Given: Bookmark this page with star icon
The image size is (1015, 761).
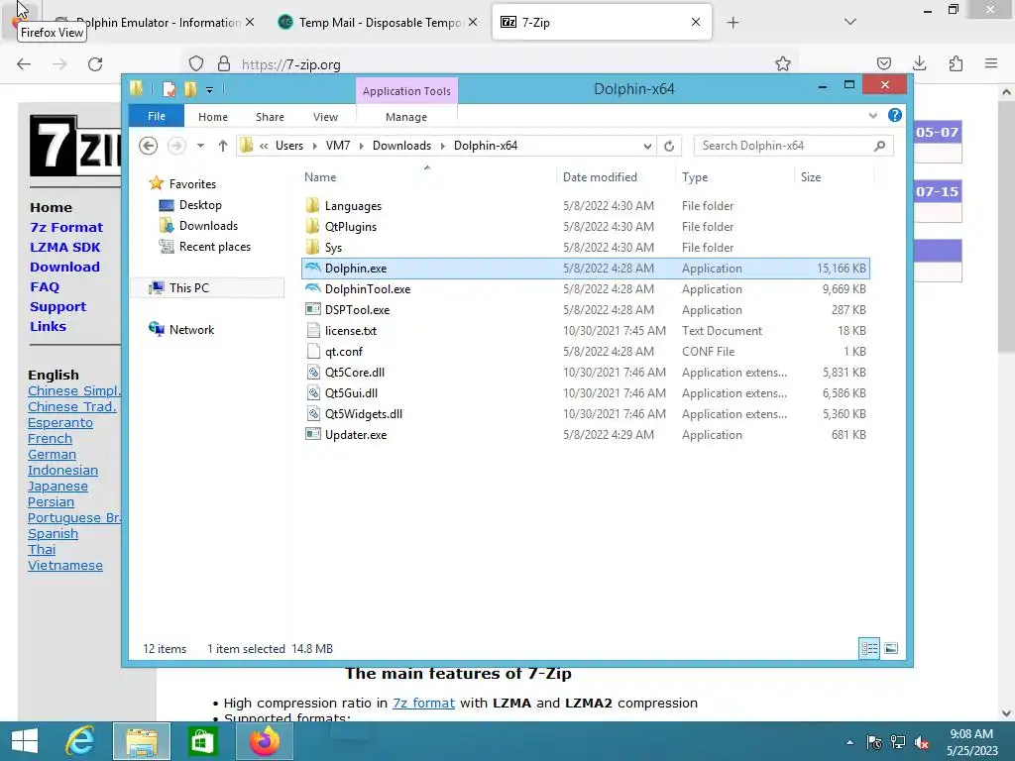Looking at the screenshot, I should pos(783,64).
